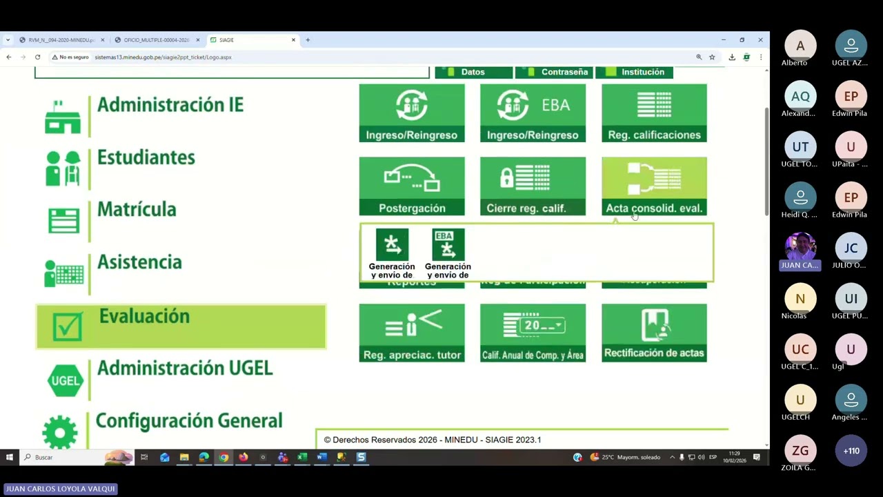Click the No es seguro site info chip

pos(70,57)
